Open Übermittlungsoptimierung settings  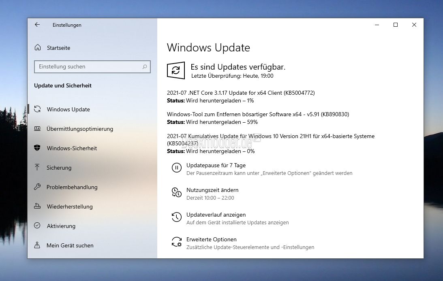[x=80, y=129]
